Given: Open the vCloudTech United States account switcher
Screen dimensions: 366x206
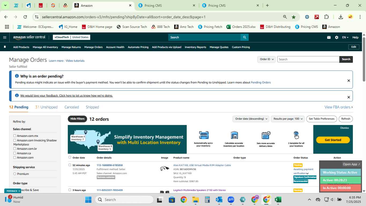Looking at the screenshot, I should coord(72,37).
